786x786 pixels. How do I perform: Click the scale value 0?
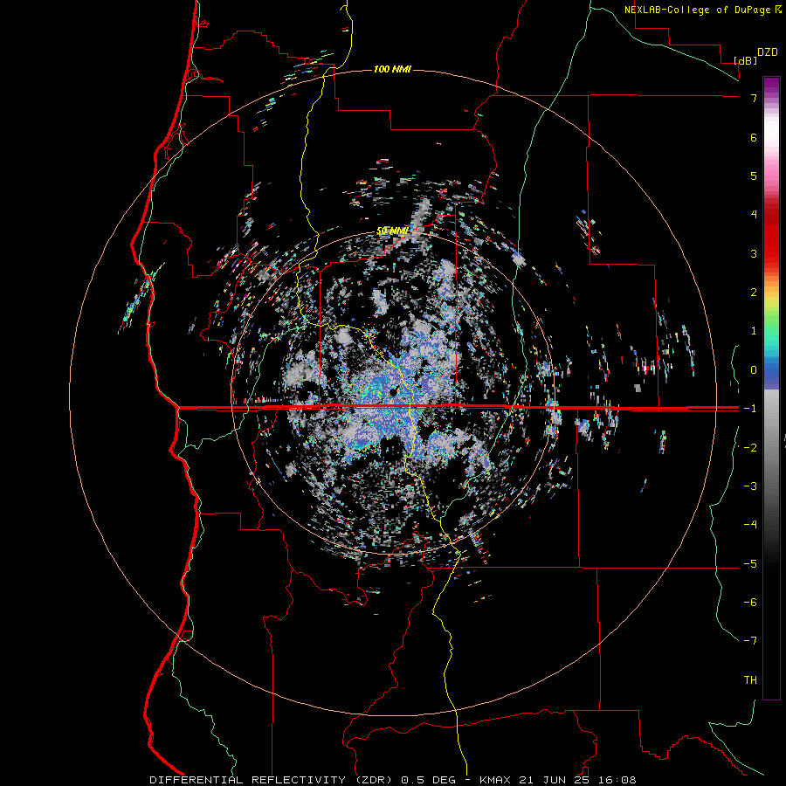[x=754, y=370]
